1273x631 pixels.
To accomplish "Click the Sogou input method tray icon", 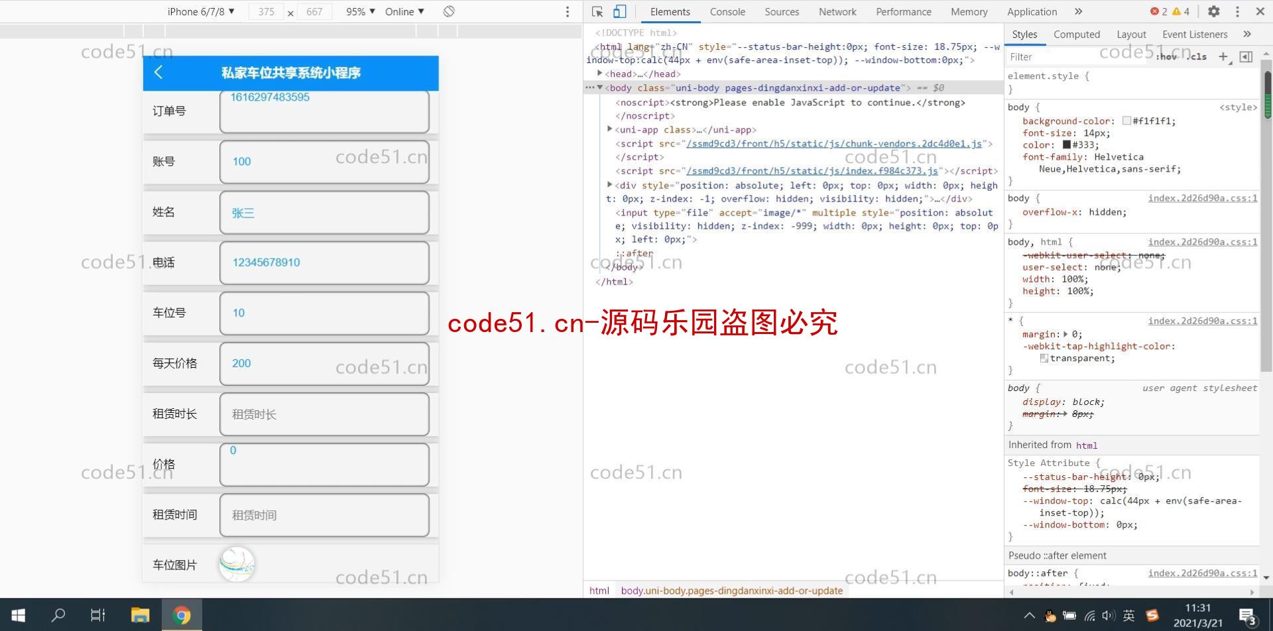I will pyautogui.click(x=1152, y=616).
